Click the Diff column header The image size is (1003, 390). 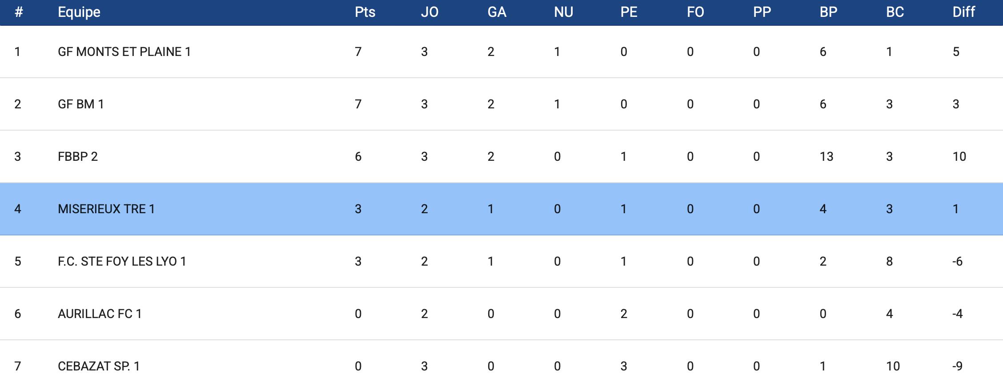point(963,12)
